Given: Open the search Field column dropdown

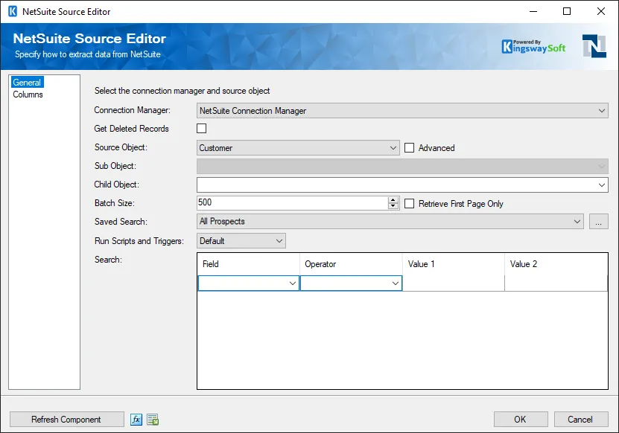Looking at the screenshot, I should pyautogui.click(x=292, y=283).
